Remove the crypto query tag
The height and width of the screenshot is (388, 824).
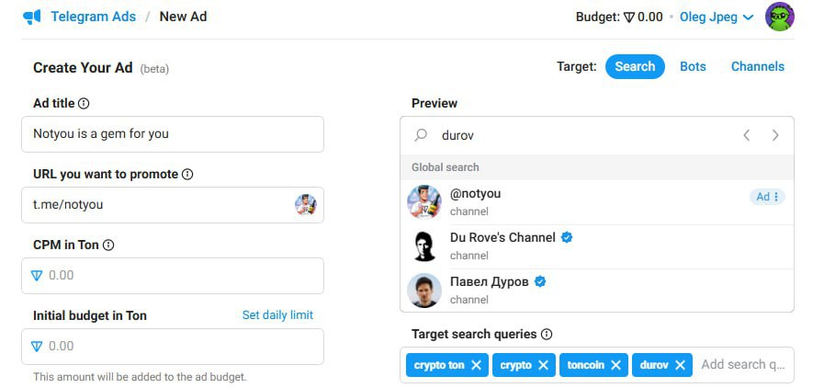(544, 365)
